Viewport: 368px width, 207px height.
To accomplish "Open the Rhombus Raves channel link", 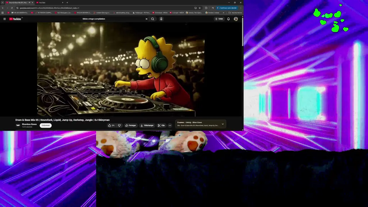I will tap(29, 124).
